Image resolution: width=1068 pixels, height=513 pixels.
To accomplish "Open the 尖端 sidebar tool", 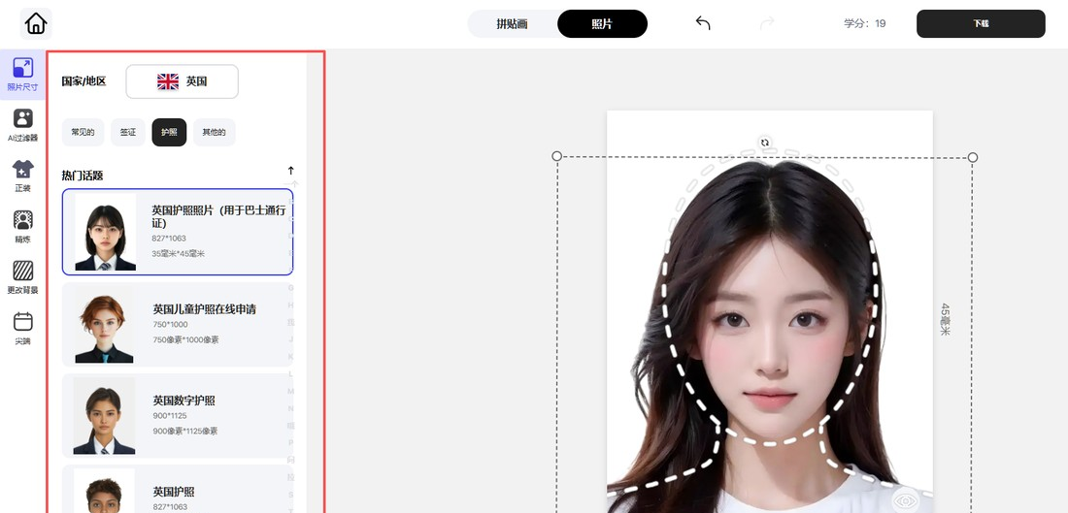I will tap(22, 329).
